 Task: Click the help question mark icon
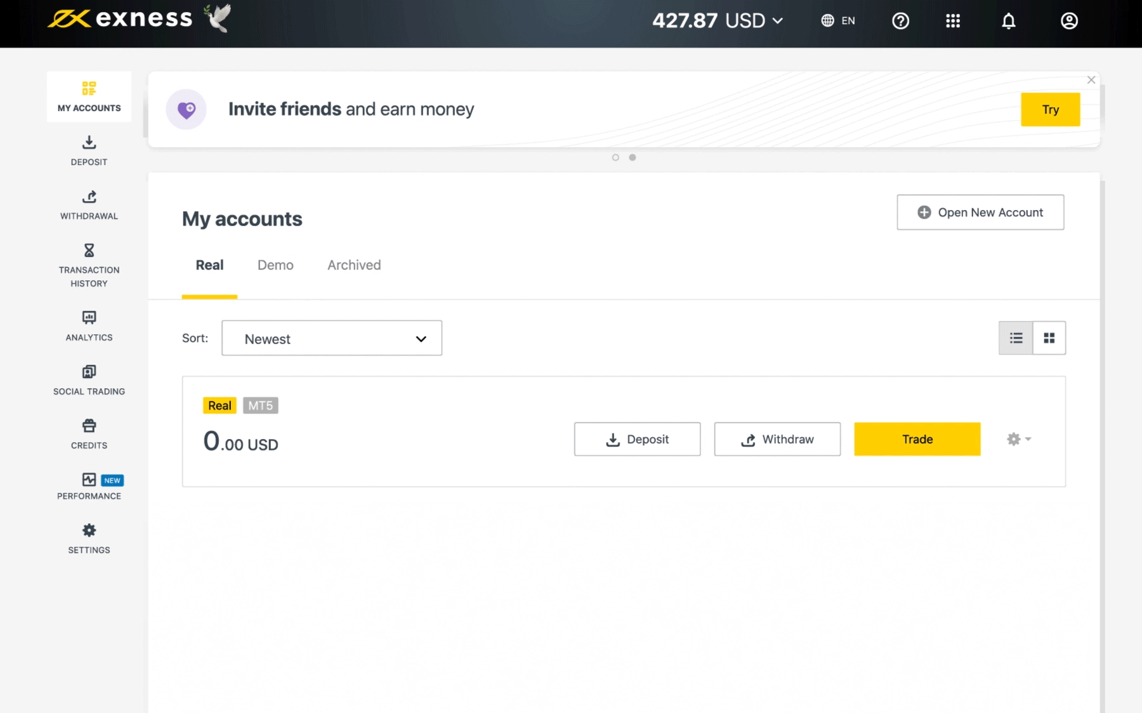[x=900, y=21]
